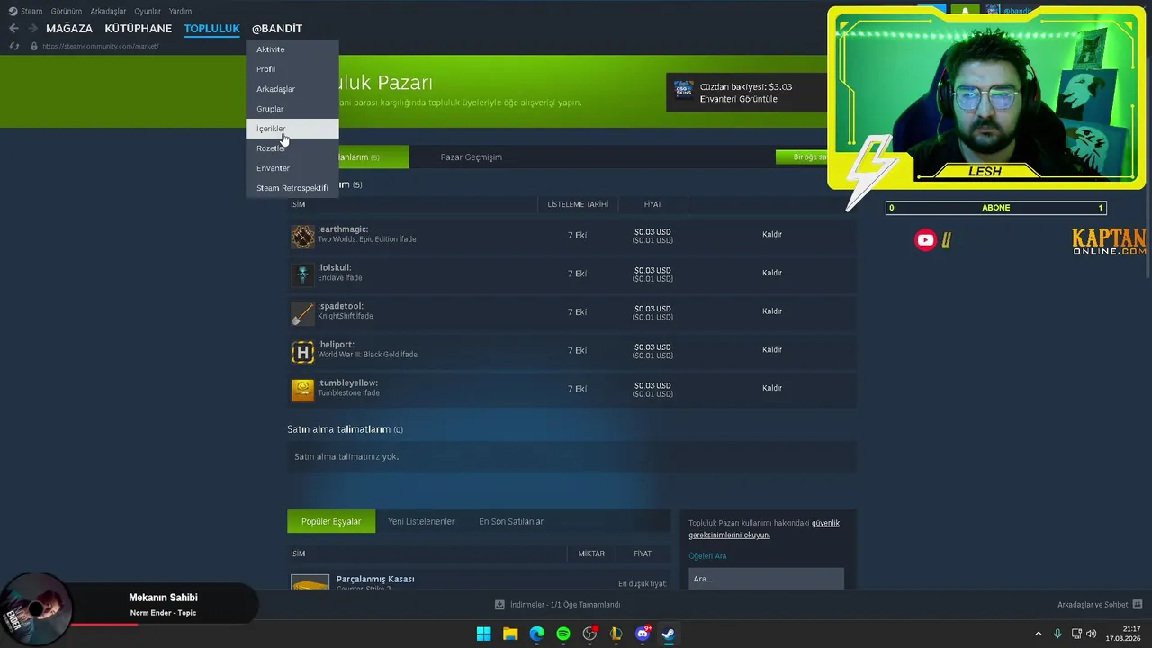Open the :lolskull: item thumbnail
The width and height of the screenshot is (1152, 648).
click(x=302, y=274)
